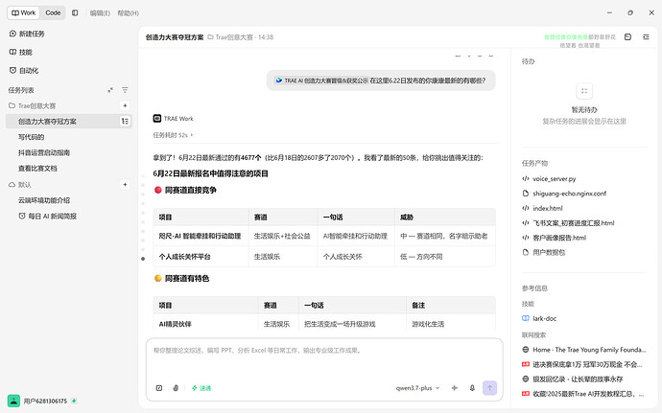Open the 用户6281306175 account menu

pos(45,401)
